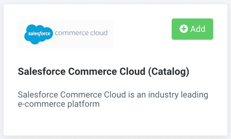Click the 'Add' label on green button

click(x=198, y=29)
